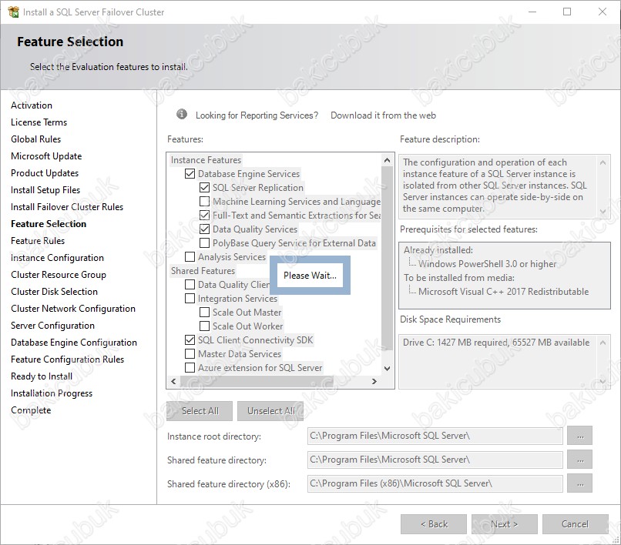621x545 pixels.
Task: Check Azure extension for SQL Server
Action: pyautogui.click(x=190, y=368)
